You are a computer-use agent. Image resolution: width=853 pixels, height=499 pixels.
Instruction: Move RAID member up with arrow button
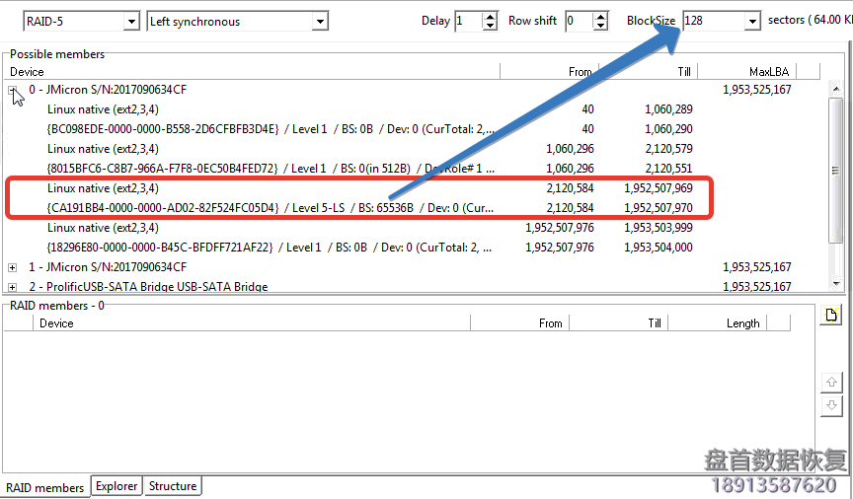tap(831, 382)
